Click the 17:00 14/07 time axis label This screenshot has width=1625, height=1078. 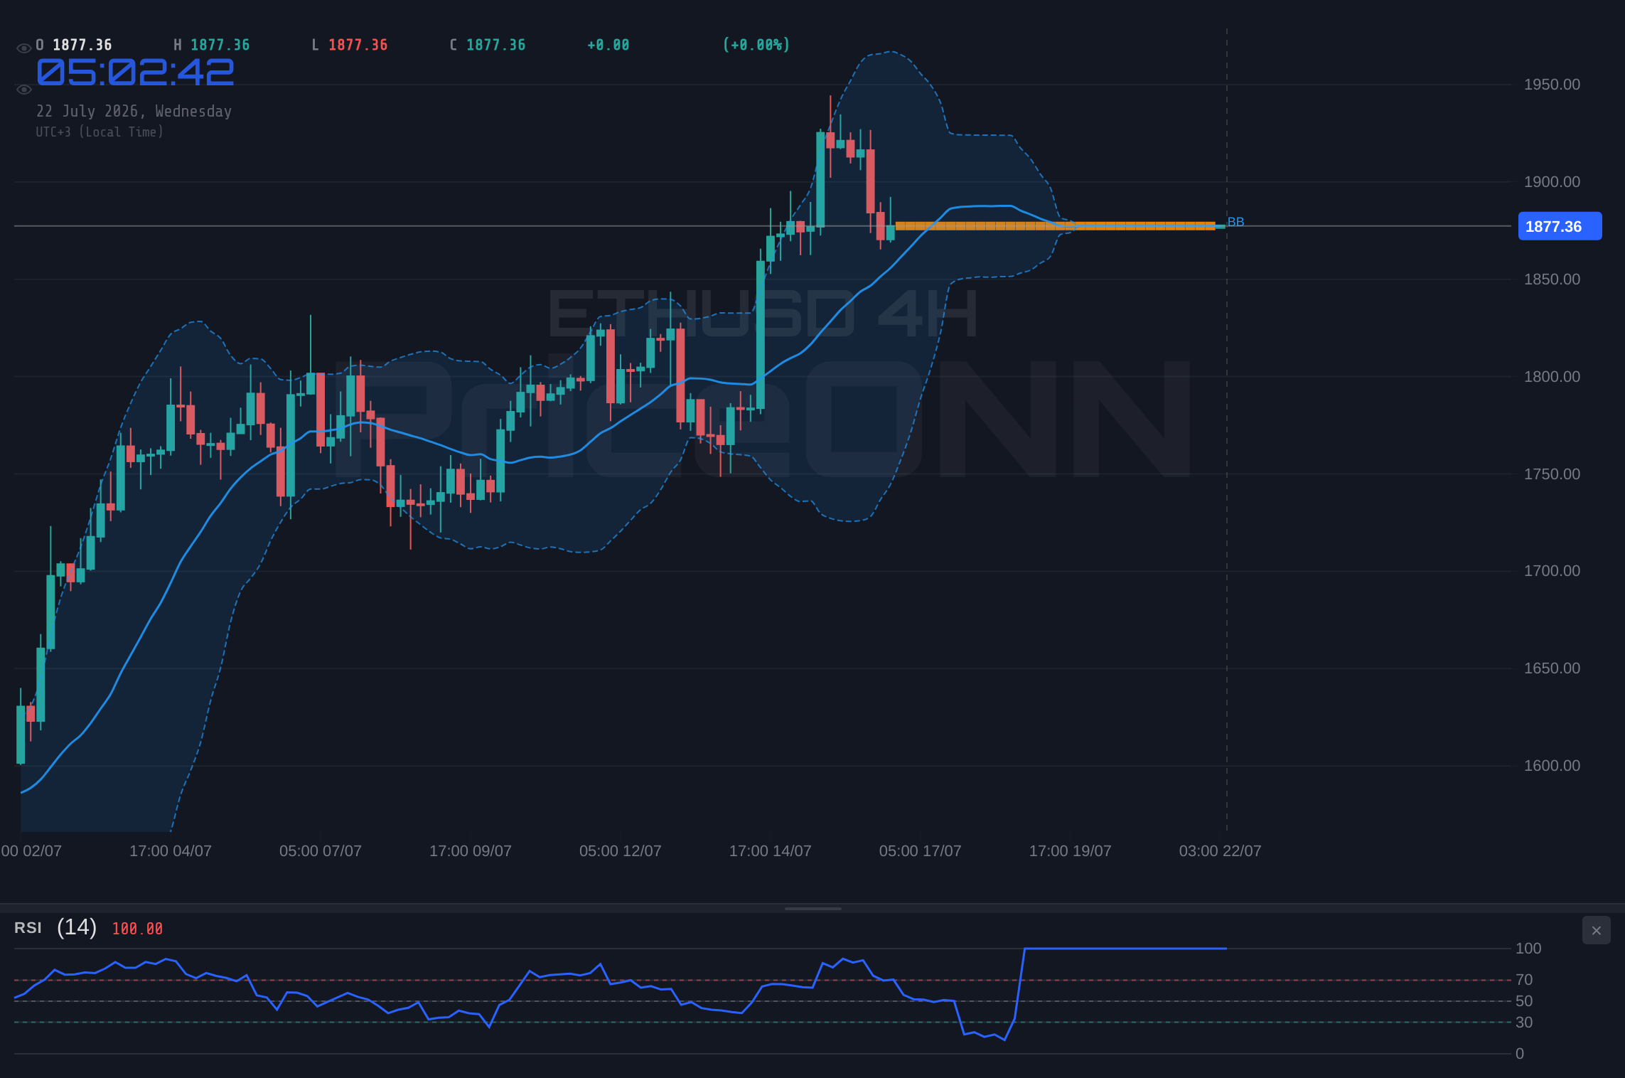point(771,851)
